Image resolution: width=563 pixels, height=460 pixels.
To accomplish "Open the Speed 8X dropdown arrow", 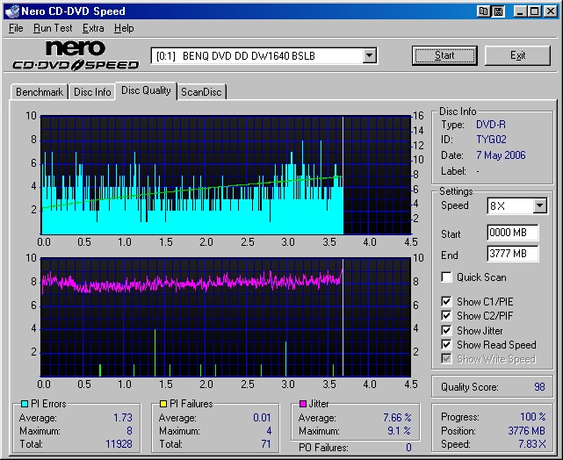I will pyautogui.click(x=539, y=206).
